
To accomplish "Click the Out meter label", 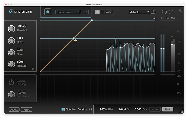I will click(x=173, y=18).
